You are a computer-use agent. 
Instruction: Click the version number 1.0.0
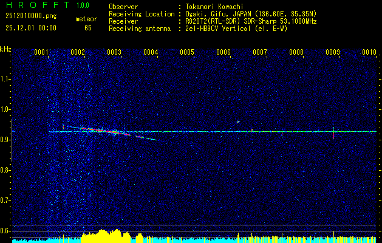click(x=83, y=5)
